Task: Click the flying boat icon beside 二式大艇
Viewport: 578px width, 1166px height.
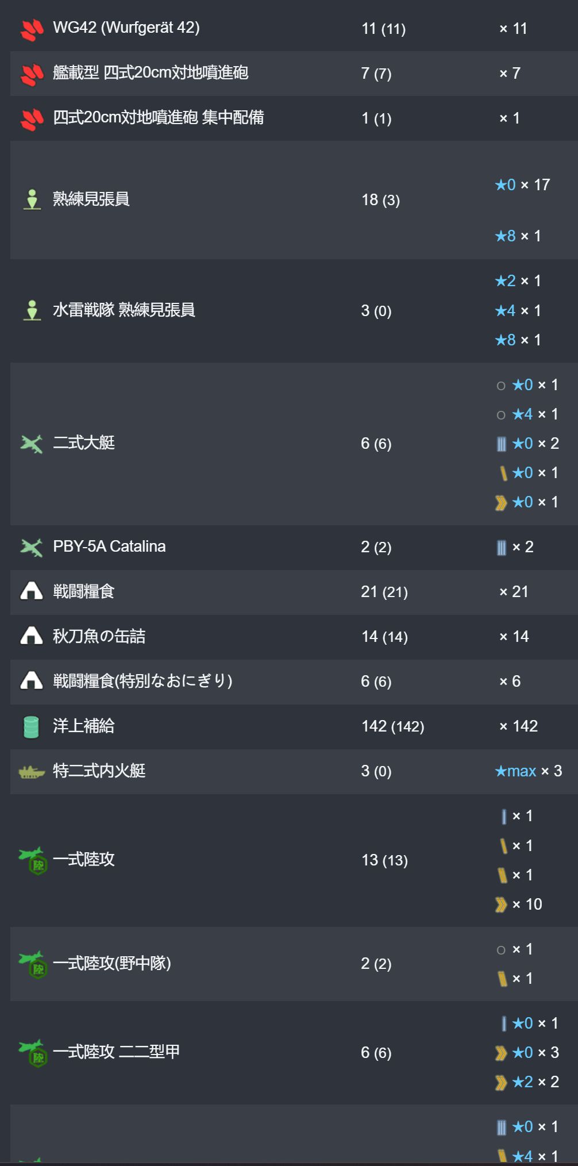Action: (32, 444)
